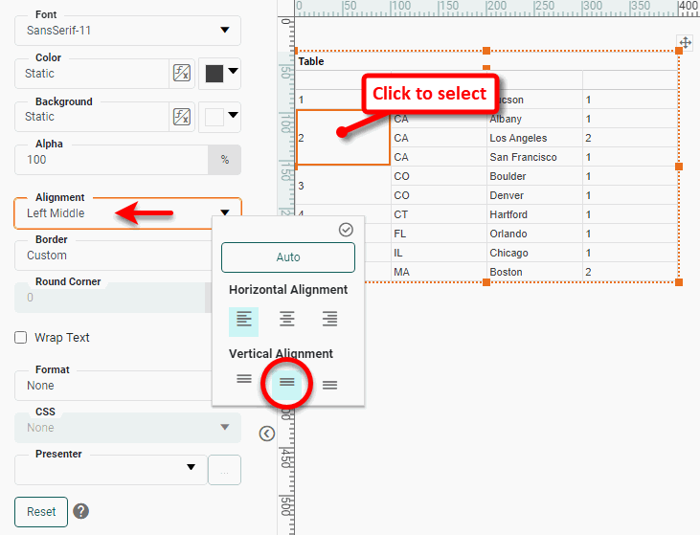Open the Font dropdown

[127, 31]
